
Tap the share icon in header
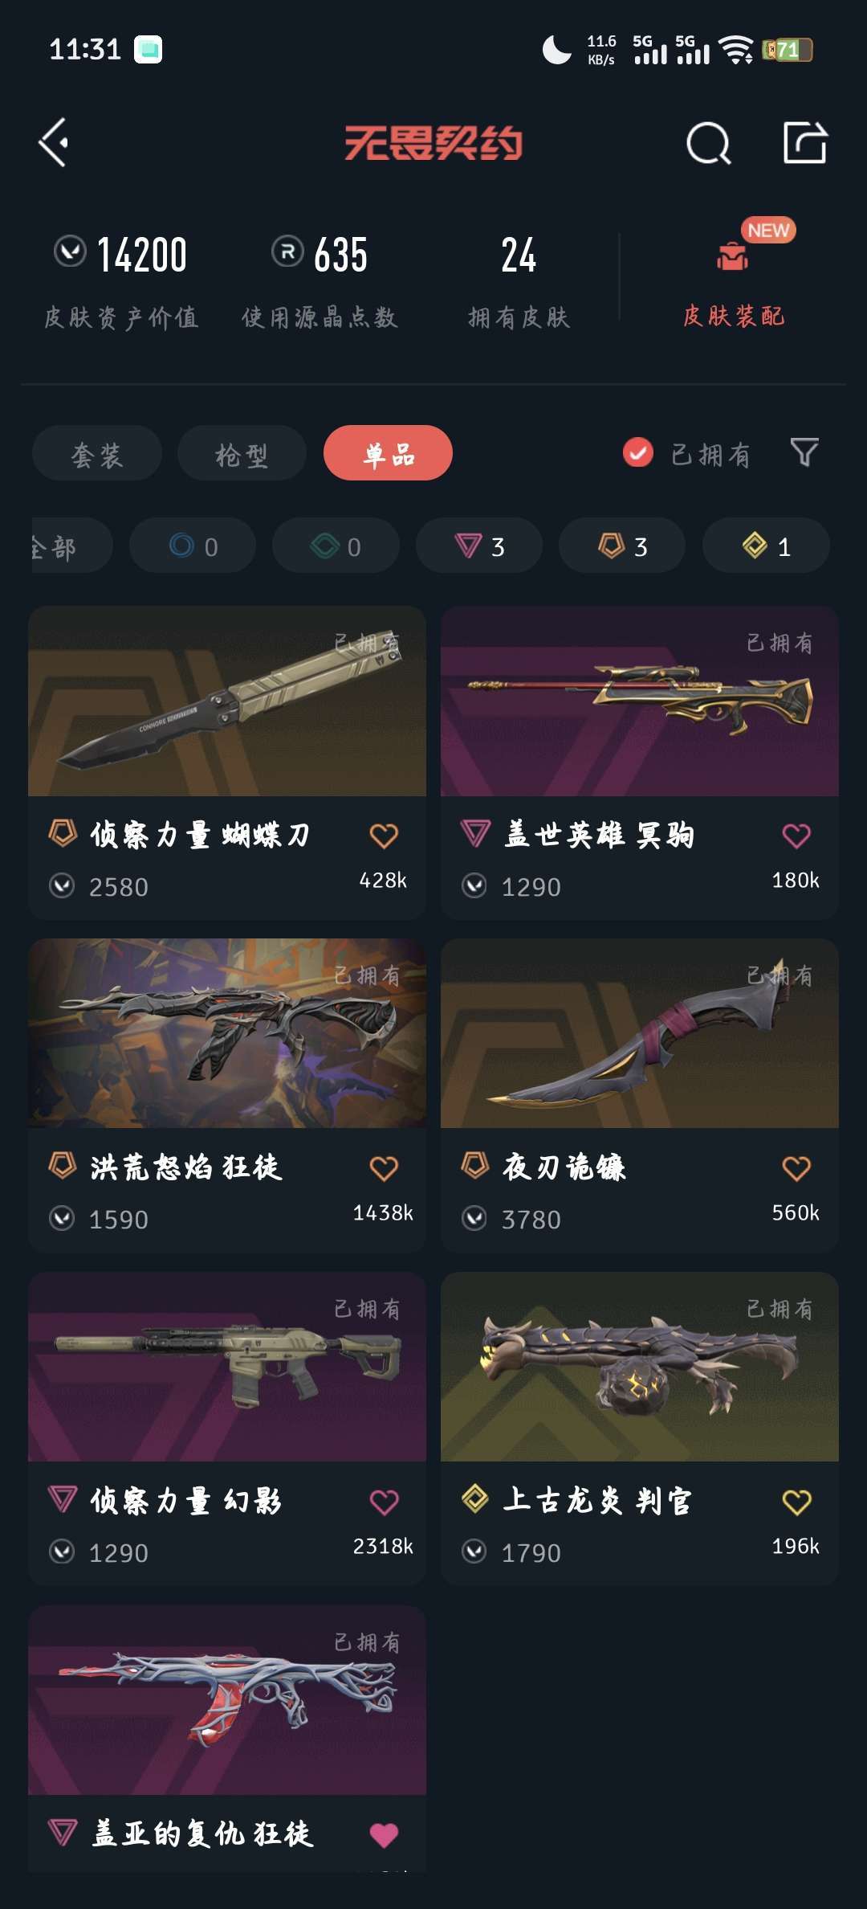pyautogui.click(x=805, y=142)
